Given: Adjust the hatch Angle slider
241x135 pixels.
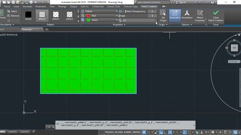Looking at the screenshot, I should (133, 16).
